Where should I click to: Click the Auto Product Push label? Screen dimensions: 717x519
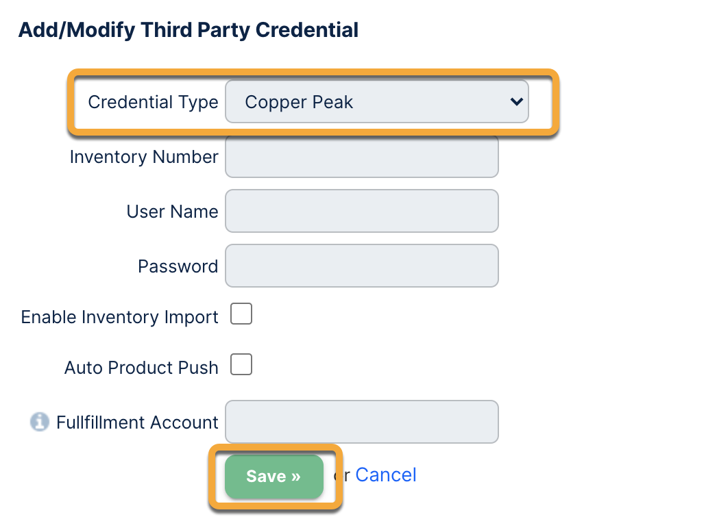coord(141,368)
